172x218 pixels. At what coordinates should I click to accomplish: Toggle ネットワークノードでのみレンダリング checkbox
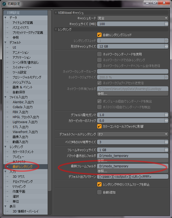99,60
